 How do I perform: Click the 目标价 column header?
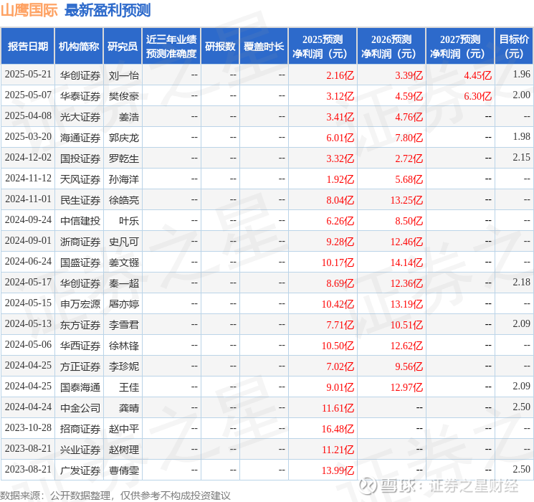coord(514,47)
